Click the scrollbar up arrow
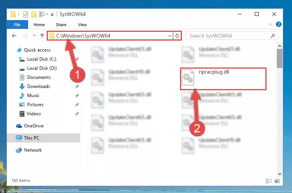Image resolution: width=292 pixels, height=193 pixels. (x=279, y=46)
